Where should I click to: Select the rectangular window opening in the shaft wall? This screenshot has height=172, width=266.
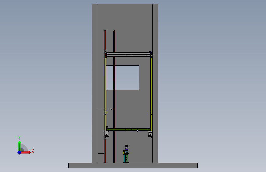[123, 78]
